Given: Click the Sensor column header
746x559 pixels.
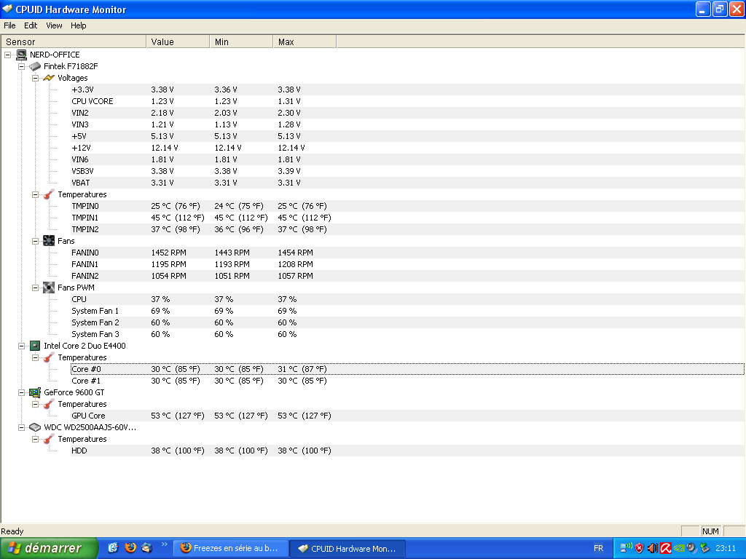Looking at the screenshot, I should tap(74, 41).
